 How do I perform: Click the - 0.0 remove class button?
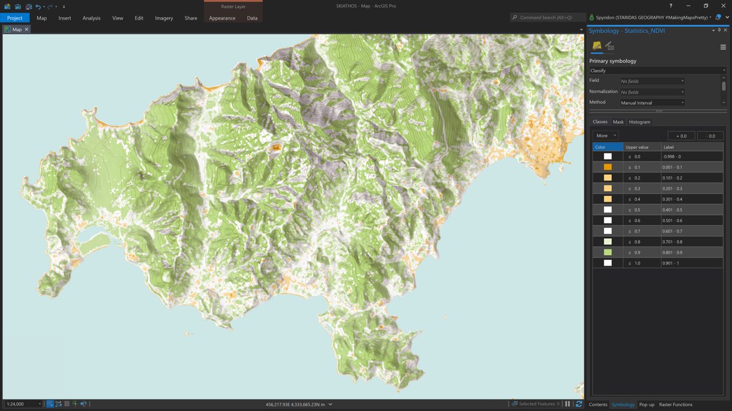[x=710, y=136]
